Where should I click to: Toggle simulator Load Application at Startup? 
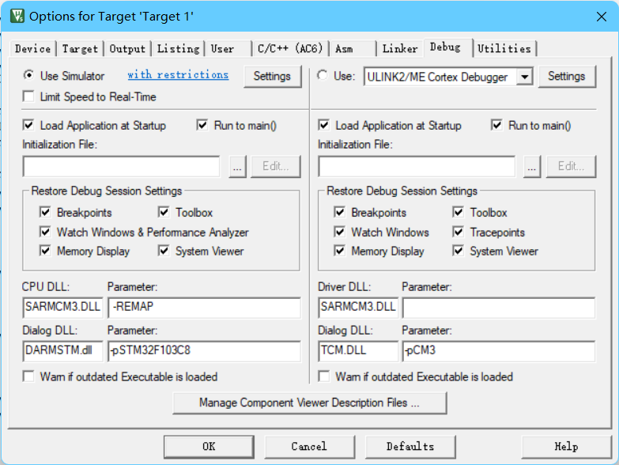[x=28, y=126]
